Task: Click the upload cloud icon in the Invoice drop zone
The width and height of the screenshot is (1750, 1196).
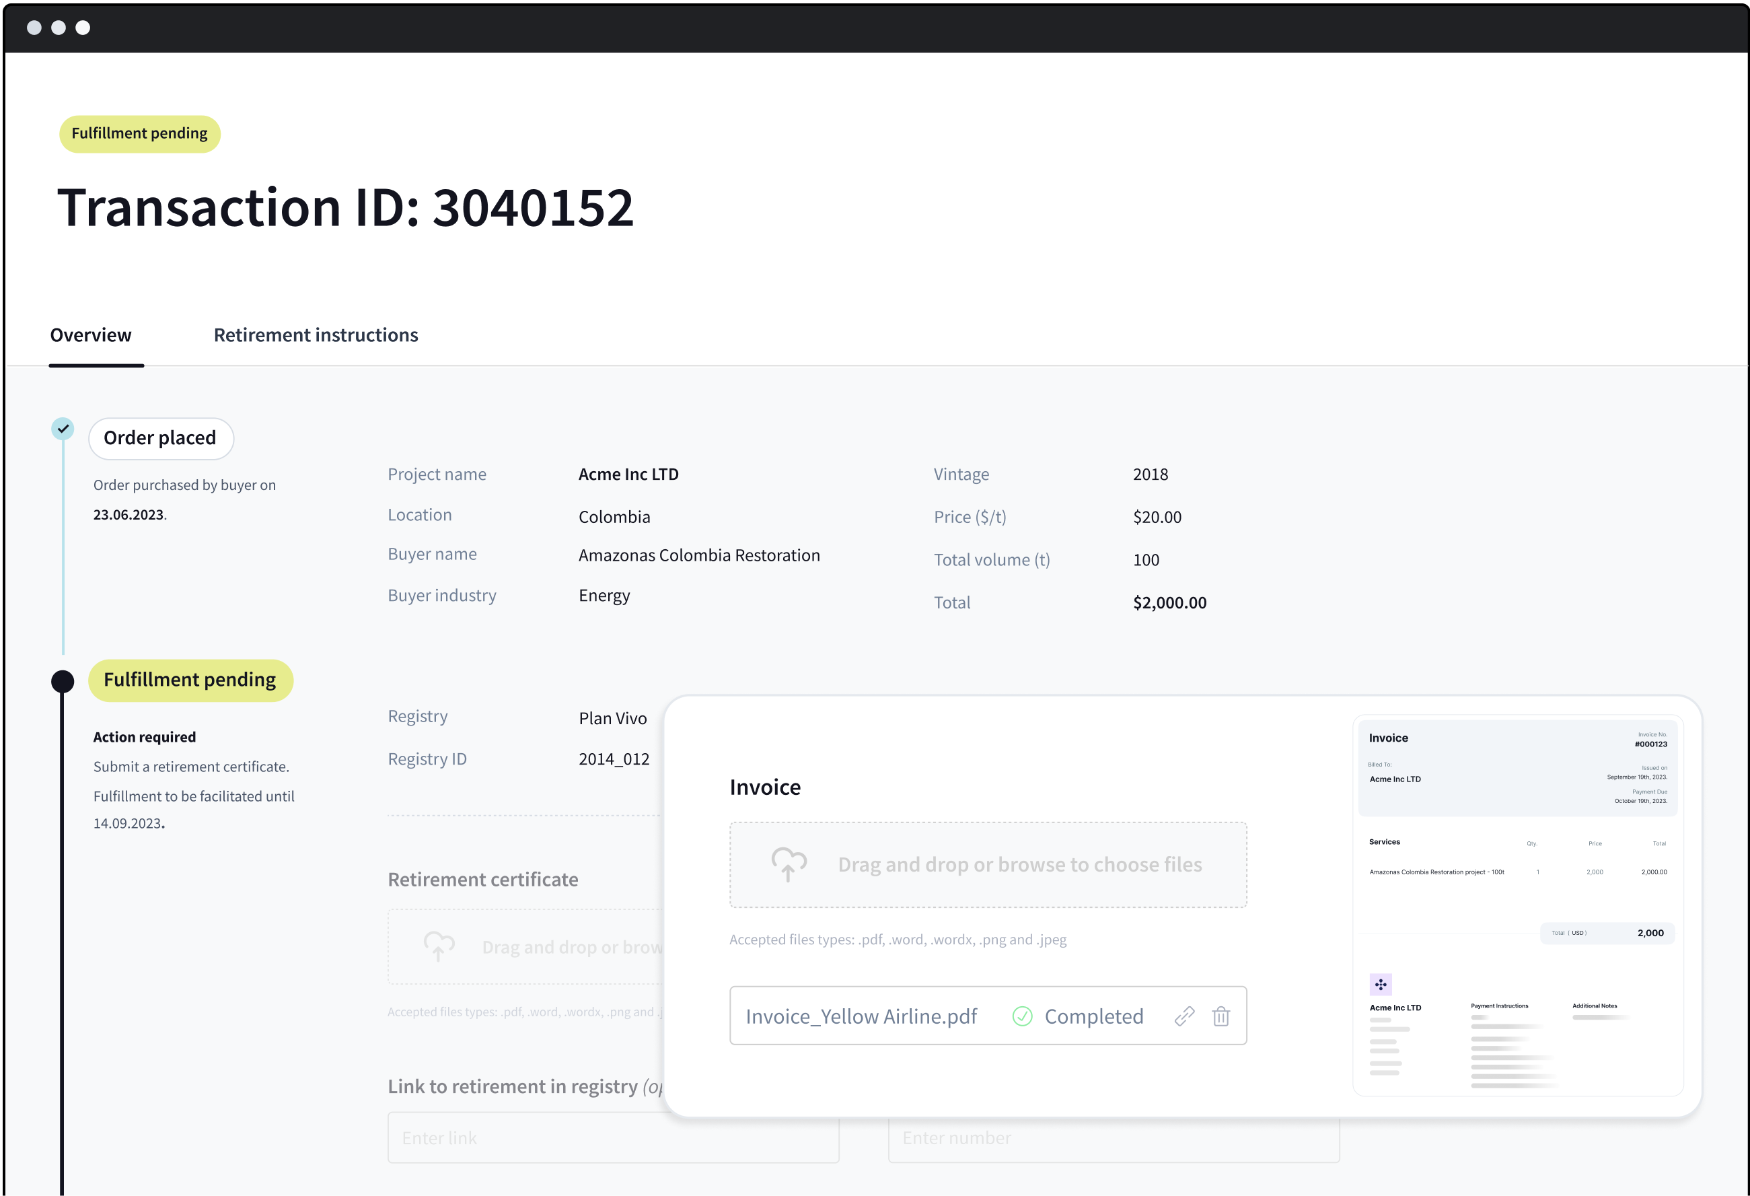Action: pyautogui.click(x=789, y=864)
